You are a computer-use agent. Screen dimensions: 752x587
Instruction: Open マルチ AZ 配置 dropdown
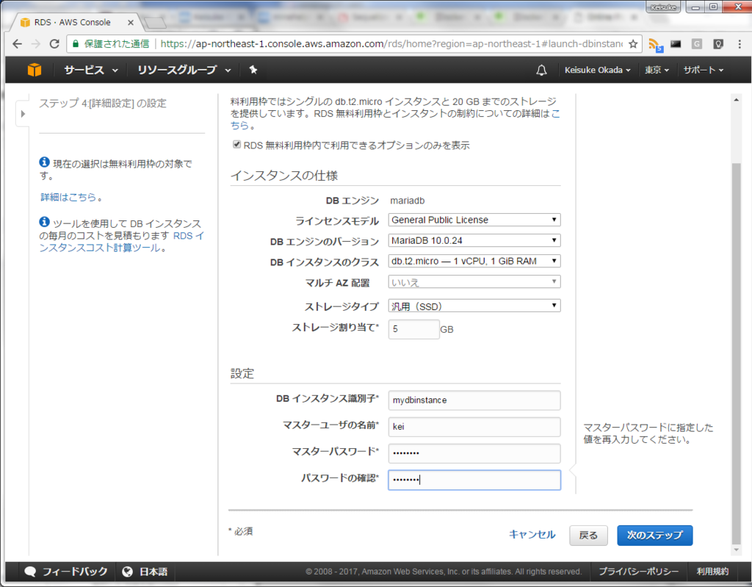(474, 281)
